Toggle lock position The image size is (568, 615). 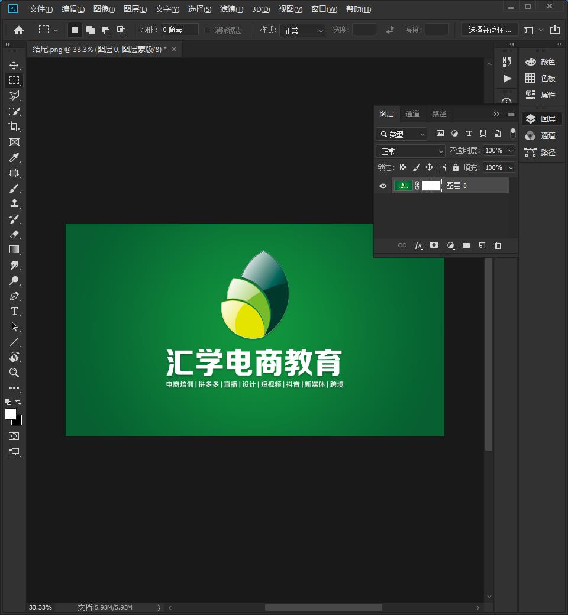(x=429, y=167)
